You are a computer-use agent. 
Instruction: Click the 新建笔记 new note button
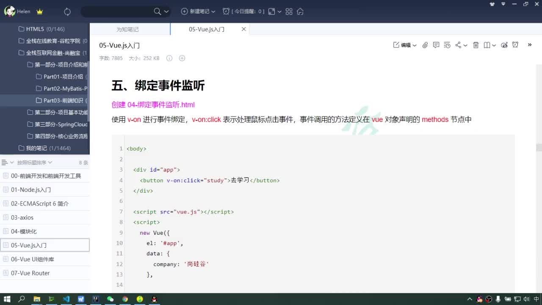[x=195, y=11]
